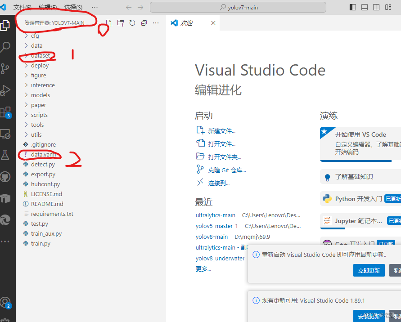401x322 pixels.
Task: Expand the utils folder
Action: click(x=91, y=134)
